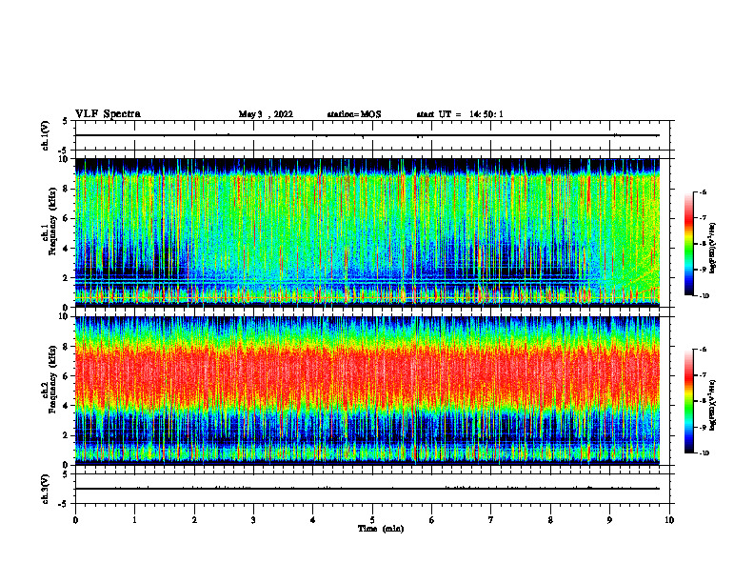Click the ch.2 color scale bar

[x=689, y=401]
